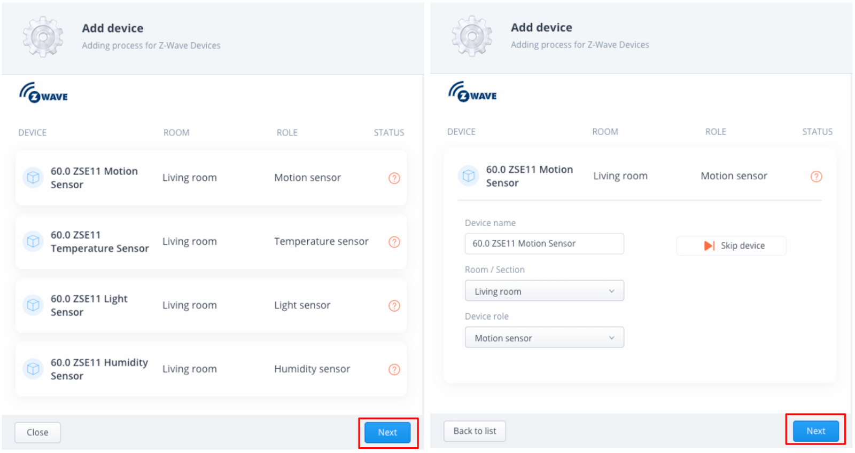The height and width of the screenshot is (453, 855).
Task: Click Motion sensor role text in left list
Action: click(307, 178)
